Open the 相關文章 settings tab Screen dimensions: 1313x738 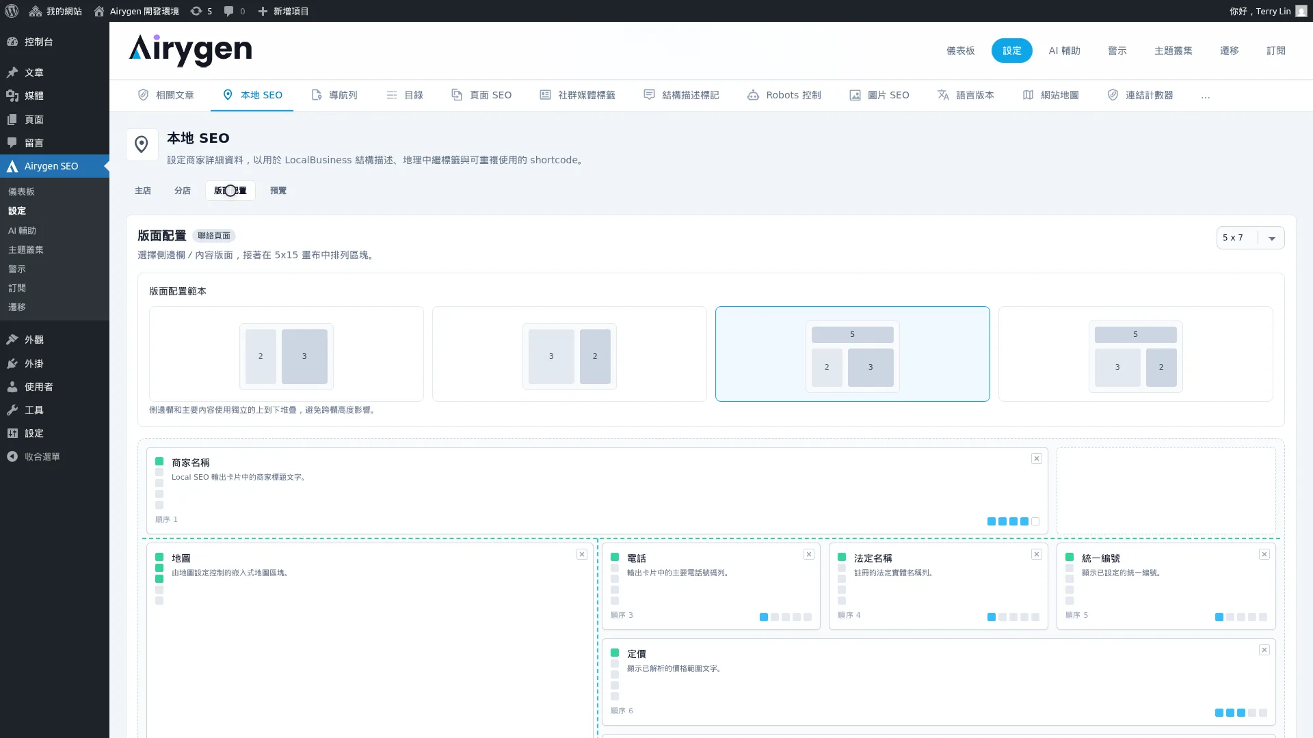tap(165, 95)
